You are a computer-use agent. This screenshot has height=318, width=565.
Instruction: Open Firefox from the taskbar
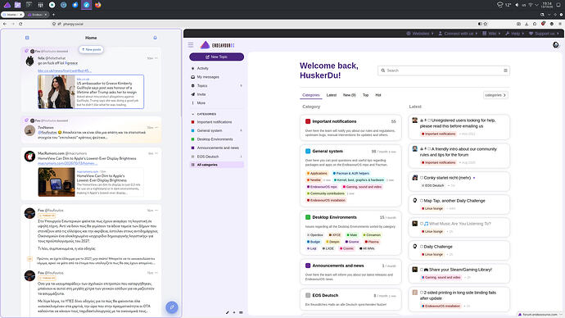coord(98,5)
